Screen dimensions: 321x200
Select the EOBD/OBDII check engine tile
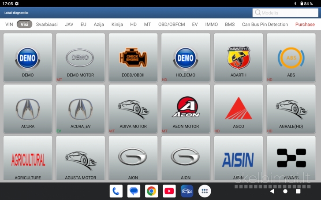coord(133,58)
